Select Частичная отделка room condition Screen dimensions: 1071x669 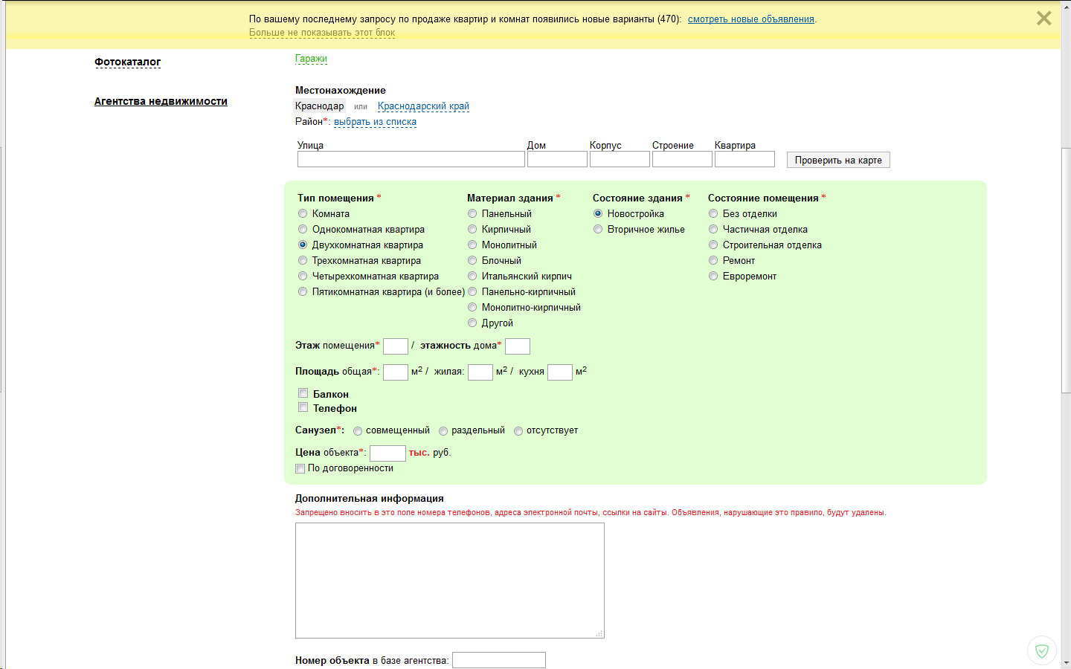click(713, 229)
